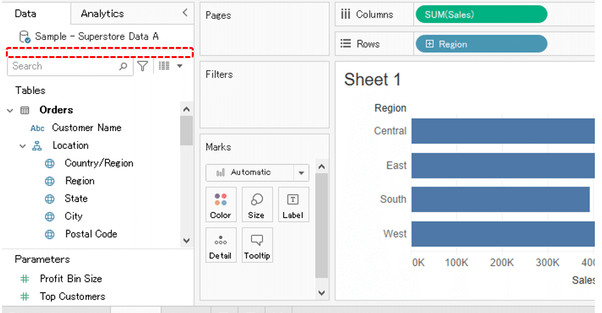Click the Color marks card button
The width and height of the screenshot is (602, 313).
(x=220, y=205)
